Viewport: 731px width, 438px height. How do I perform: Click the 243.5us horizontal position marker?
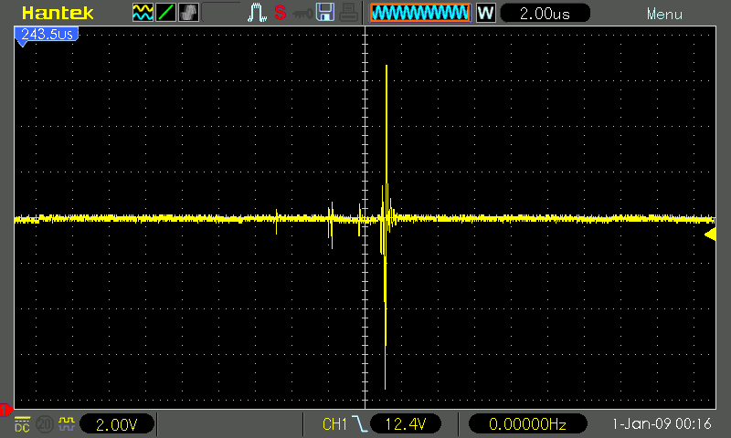pos(47,35)
